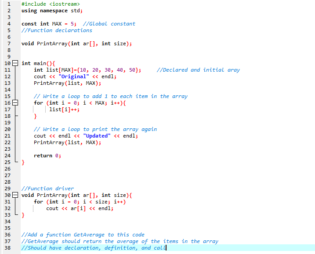Click the '//Function driver' comment

coord(47,189)
